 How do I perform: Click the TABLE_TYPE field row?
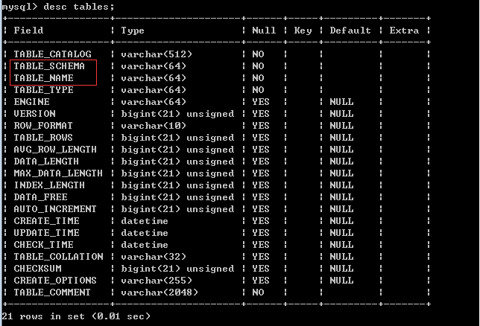pyautogui.click(x=43, y=90)
